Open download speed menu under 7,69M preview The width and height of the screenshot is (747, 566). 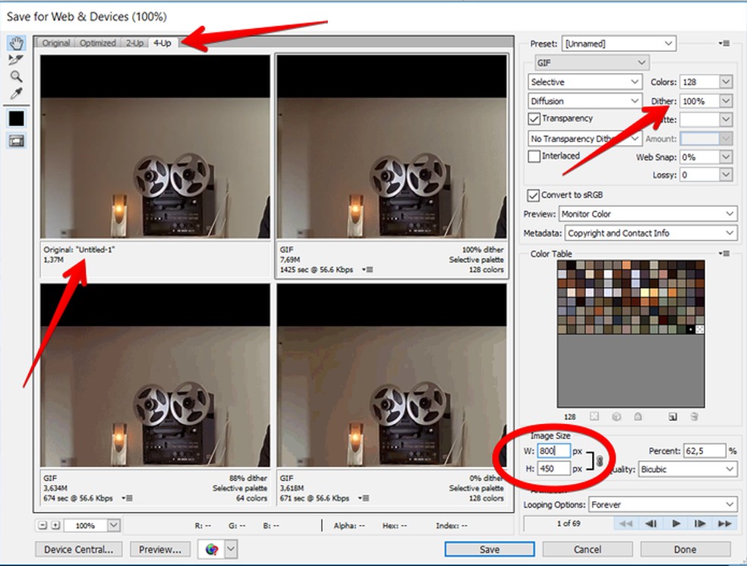pyautogui.click(x=367, y=270)
